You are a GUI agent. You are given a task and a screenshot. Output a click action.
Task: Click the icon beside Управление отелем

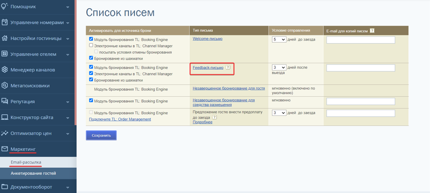pyautogui.click(x=4, y=54)
